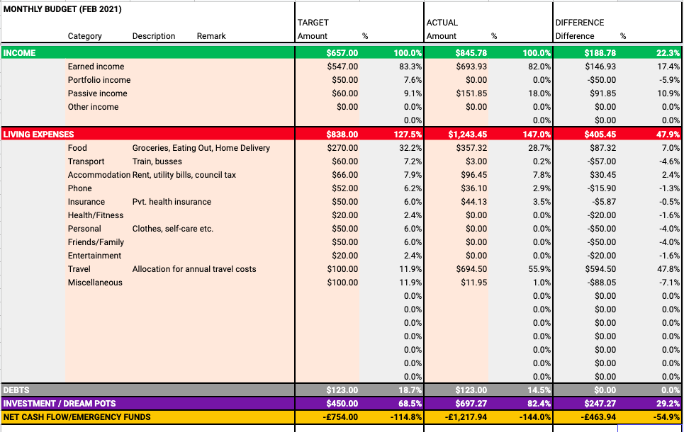Click the INVESTMENT / DREAM POTS row label
Screen dimensions: 684x432
click(x=60, y=404)
